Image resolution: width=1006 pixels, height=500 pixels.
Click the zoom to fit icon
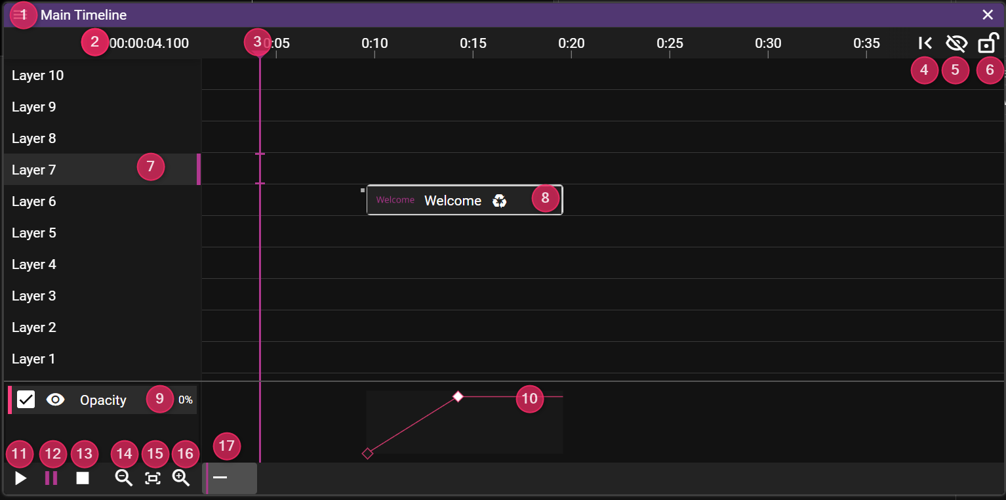tap(153, 478)
